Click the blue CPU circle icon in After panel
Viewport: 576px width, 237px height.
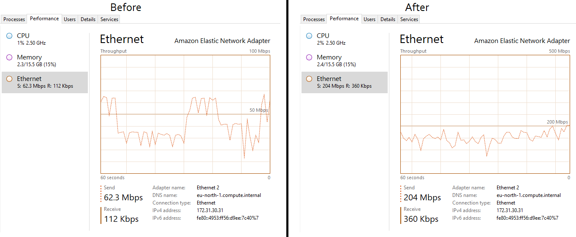click(x=309, y=36)
